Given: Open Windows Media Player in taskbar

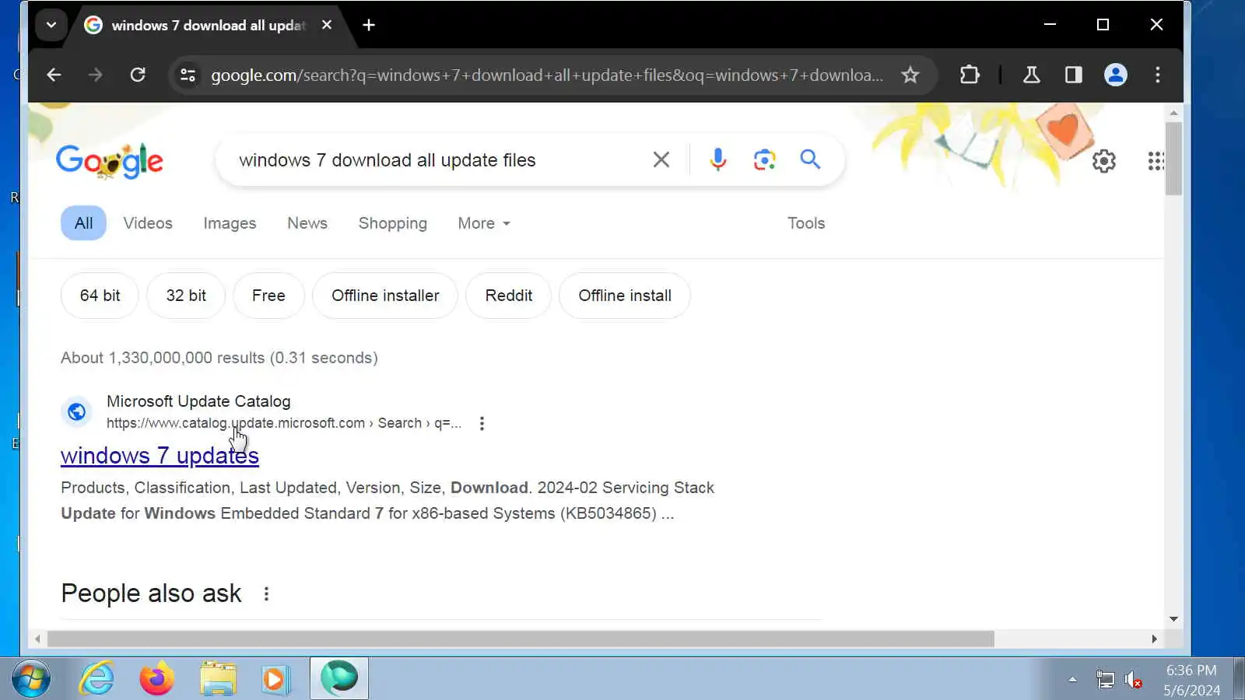Looking at the screenshot, I should [275, 679].
